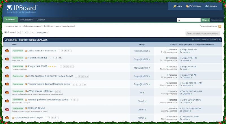Open author profile tor
Image resolution: width=226 pixels, height=124 pixels.
141,93
